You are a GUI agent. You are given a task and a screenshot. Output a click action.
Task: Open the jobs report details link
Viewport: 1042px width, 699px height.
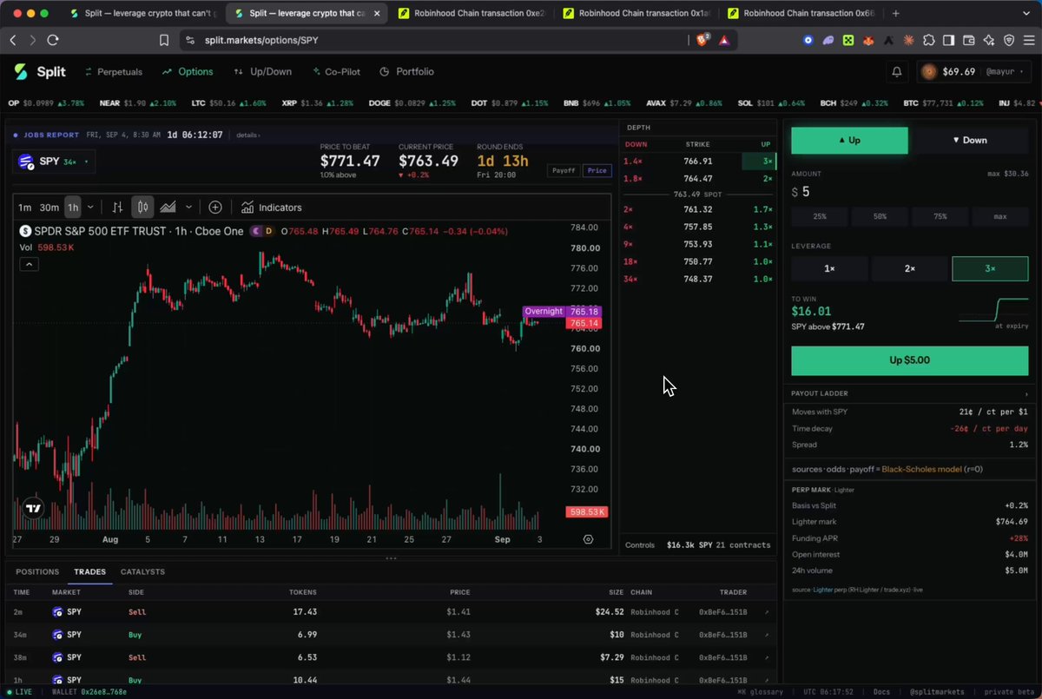click(x=248, y=135)
